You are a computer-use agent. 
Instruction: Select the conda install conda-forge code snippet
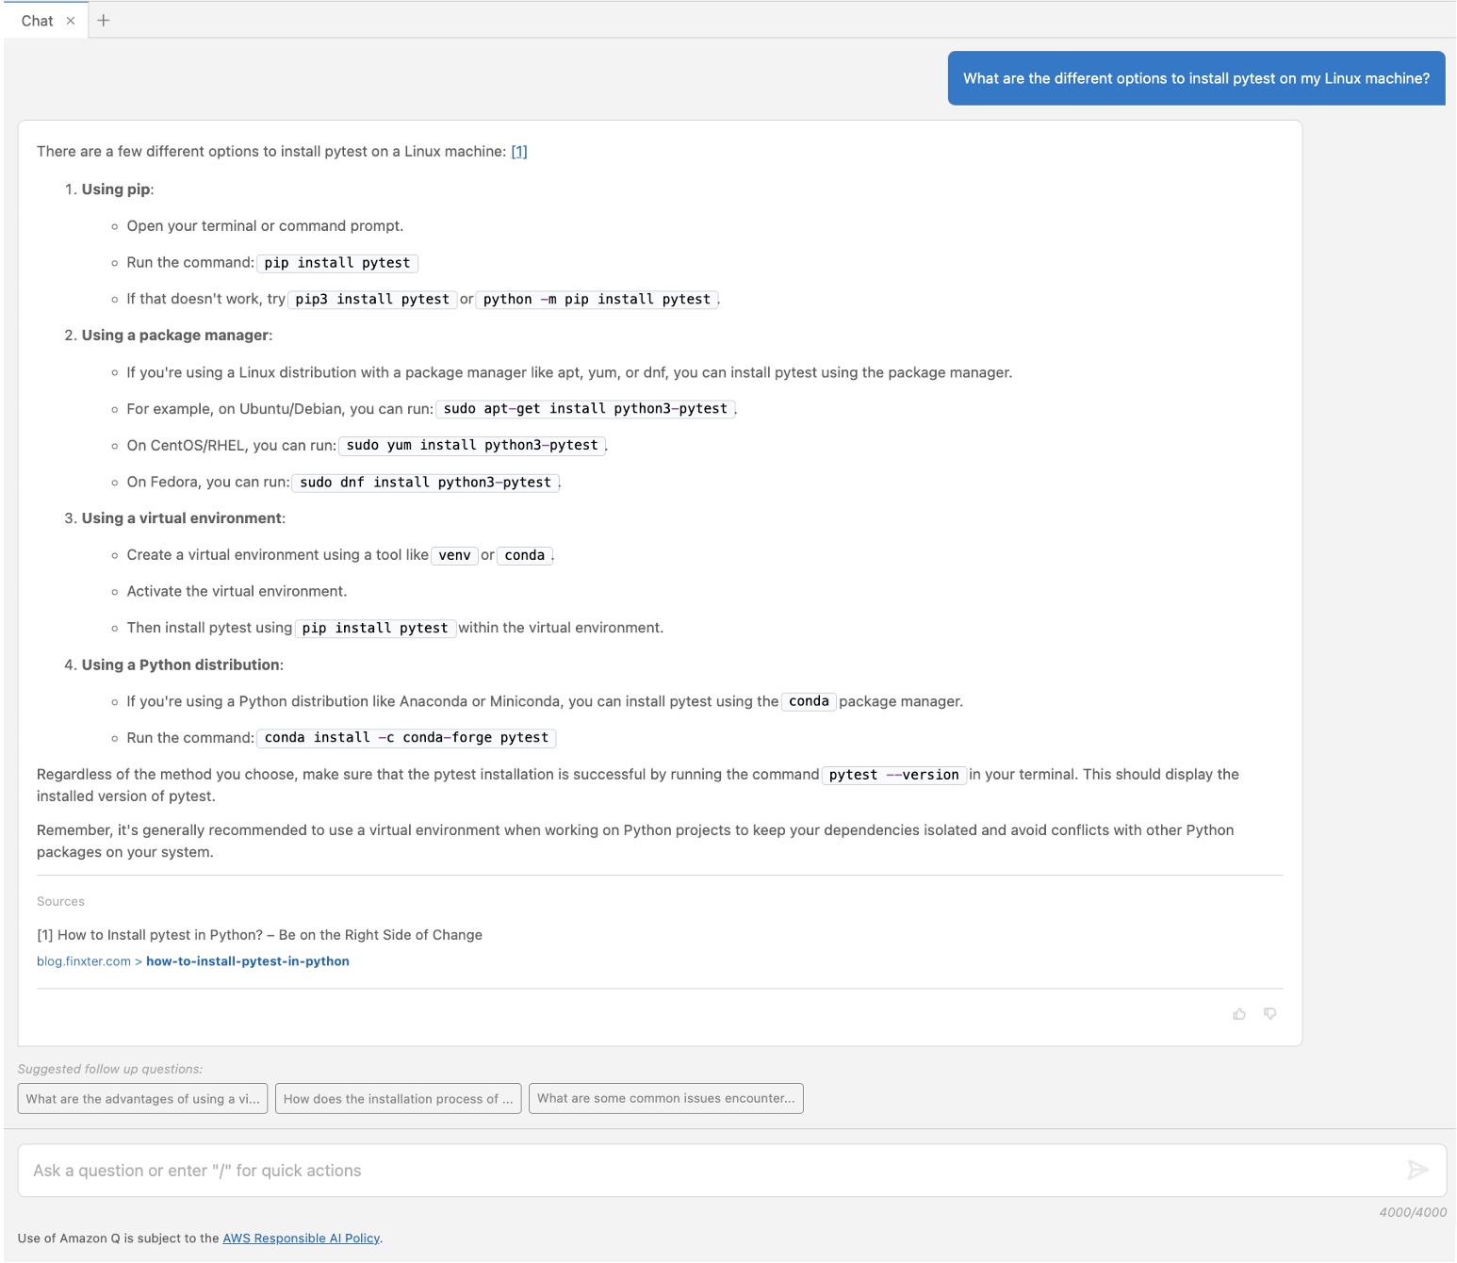tap(405, 737)
